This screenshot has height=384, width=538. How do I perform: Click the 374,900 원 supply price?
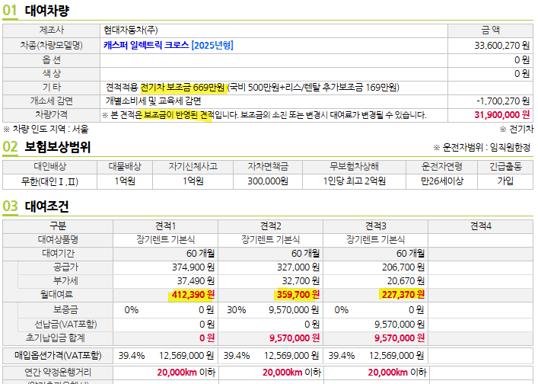(193, 267)
